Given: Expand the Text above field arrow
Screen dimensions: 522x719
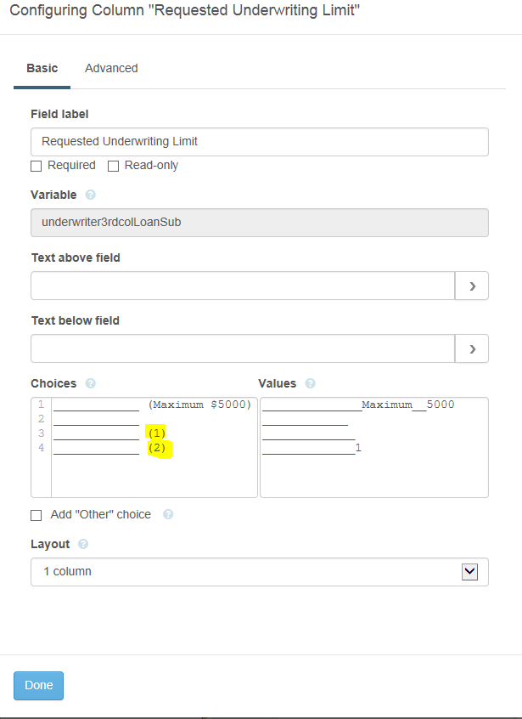Looking at the screenshot, I should tap(472, 286).
